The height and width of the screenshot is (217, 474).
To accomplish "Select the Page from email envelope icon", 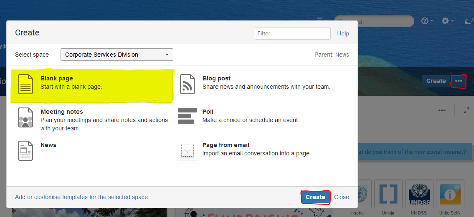I will click(188, 151).
